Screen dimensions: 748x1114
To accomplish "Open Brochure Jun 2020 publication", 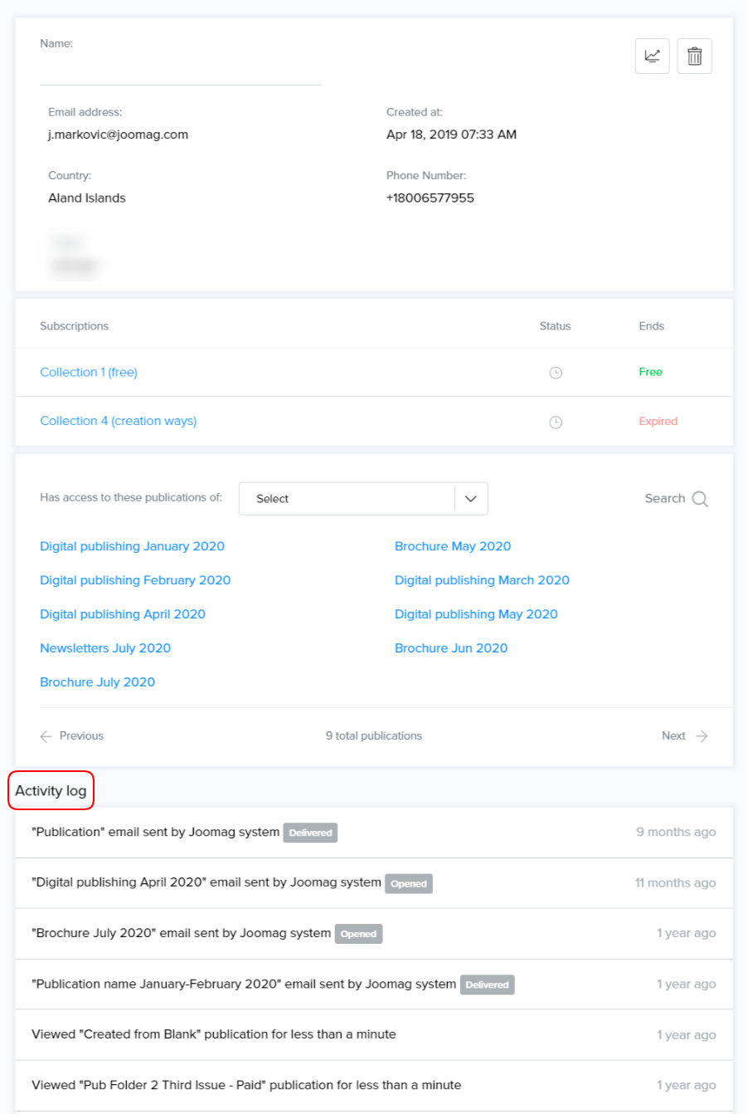I will click(x=451, y=648).
